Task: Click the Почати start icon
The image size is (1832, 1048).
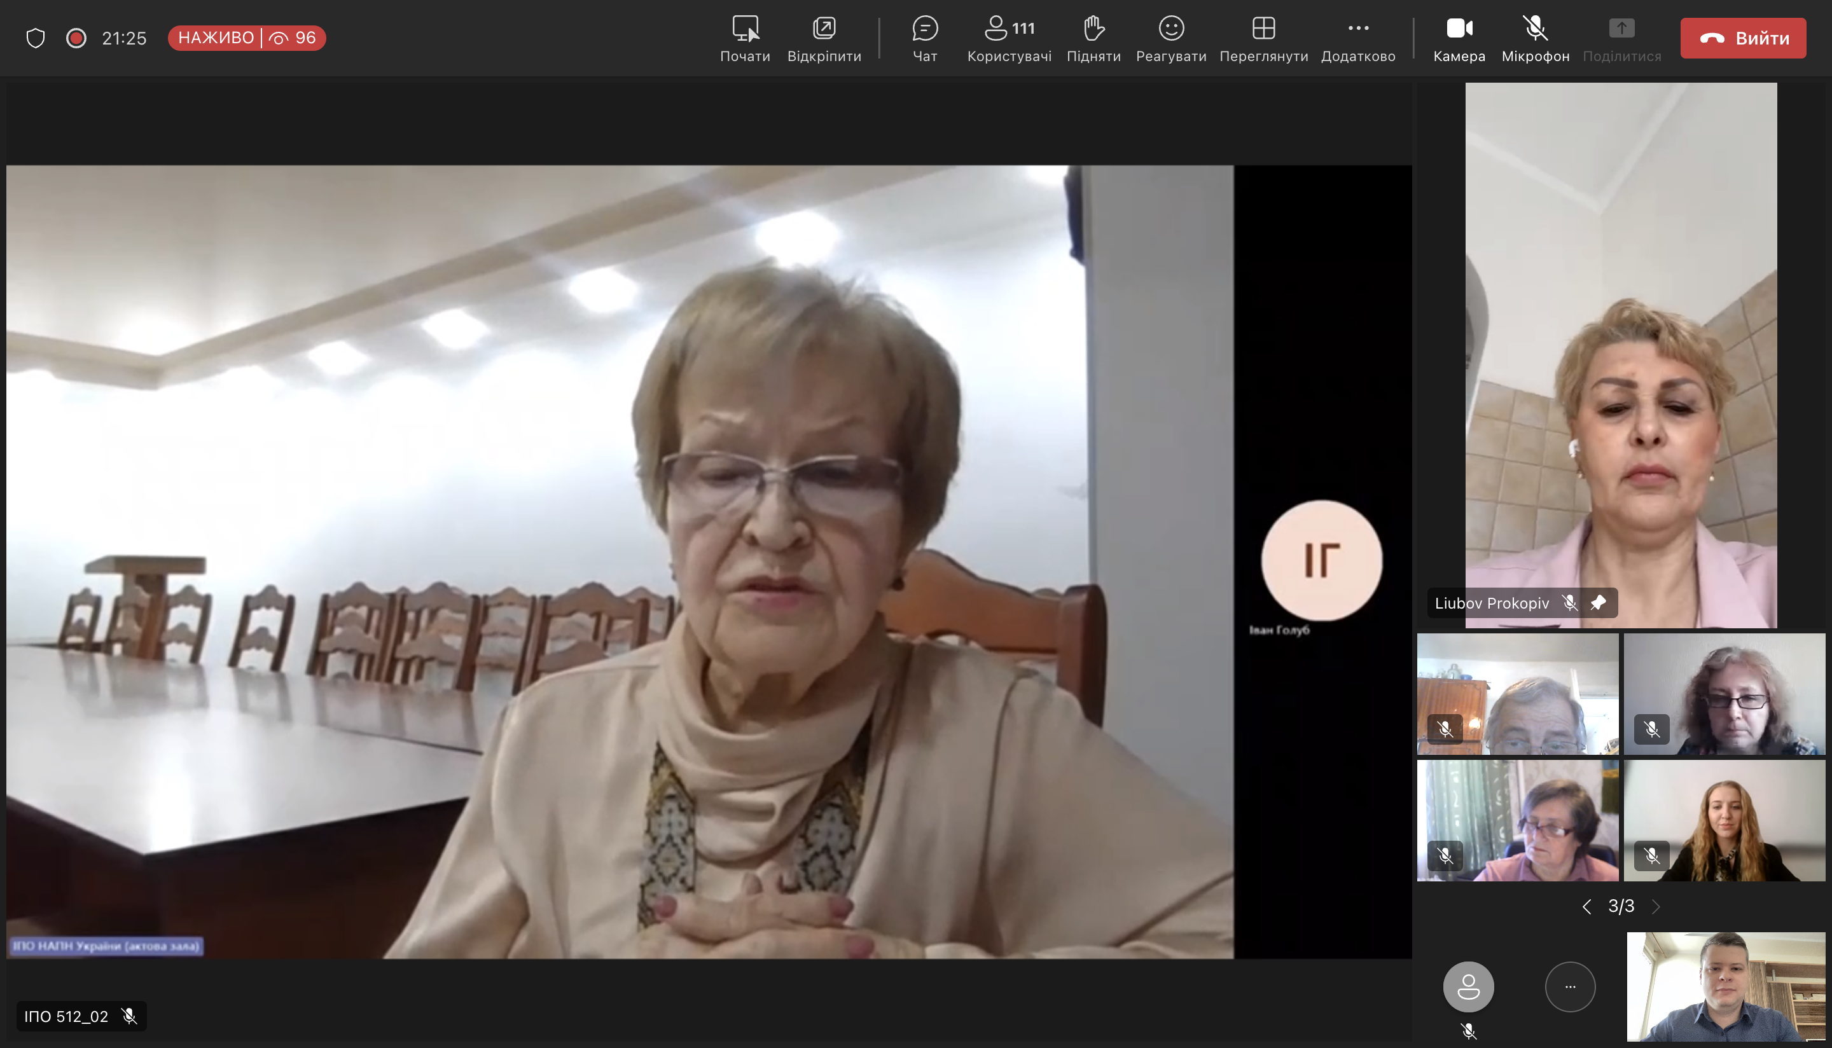Action: coord(744,29)
